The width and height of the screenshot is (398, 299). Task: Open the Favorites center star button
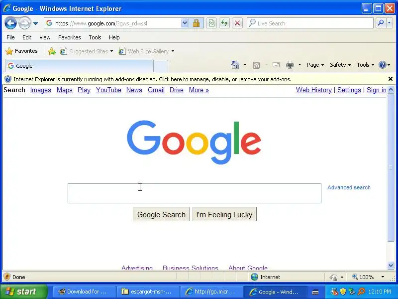[21, 51]
